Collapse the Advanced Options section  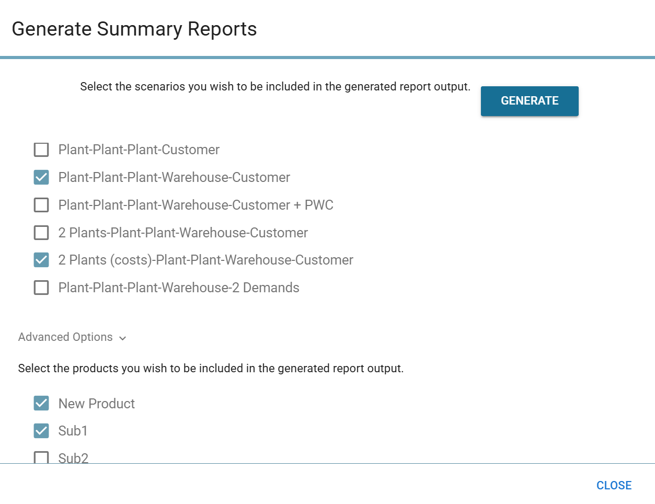tap(65, 337)
